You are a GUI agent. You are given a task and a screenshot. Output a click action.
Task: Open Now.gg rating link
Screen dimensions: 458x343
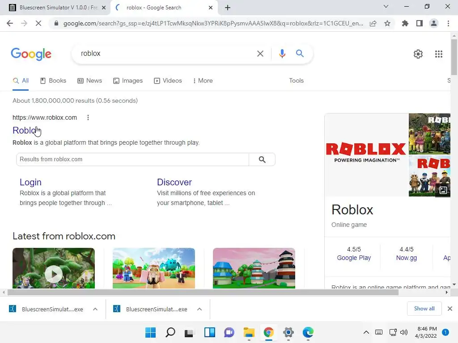click(x=406, y=258)
